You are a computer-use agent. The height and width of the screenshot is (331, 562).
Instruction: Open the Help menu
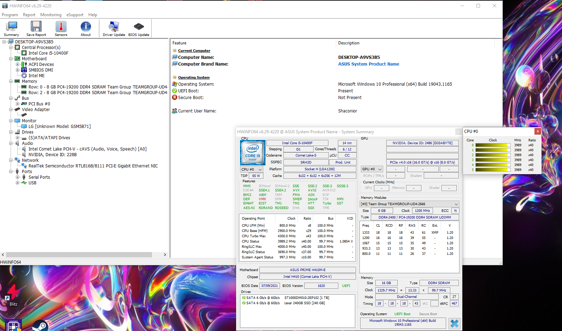click(93, 15)
